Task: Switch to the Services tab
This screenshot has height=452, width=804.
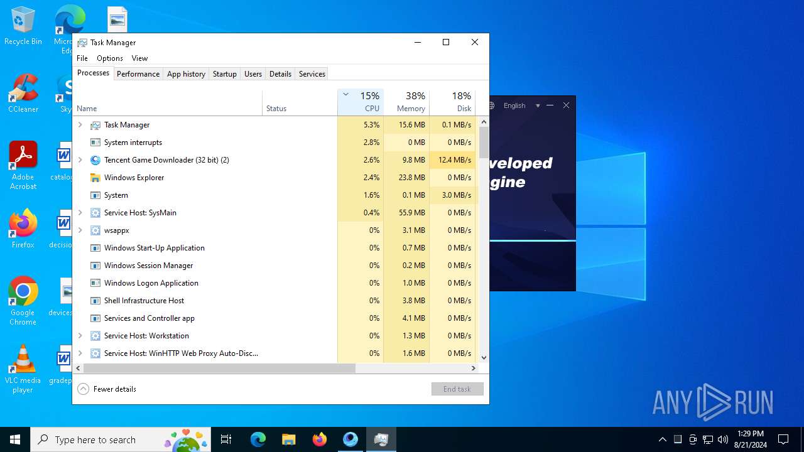Action: coord(312,74)
